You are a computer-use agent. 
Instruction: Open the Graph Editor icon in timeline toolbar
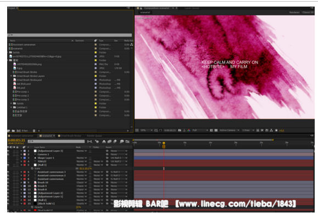coord(127,142)
